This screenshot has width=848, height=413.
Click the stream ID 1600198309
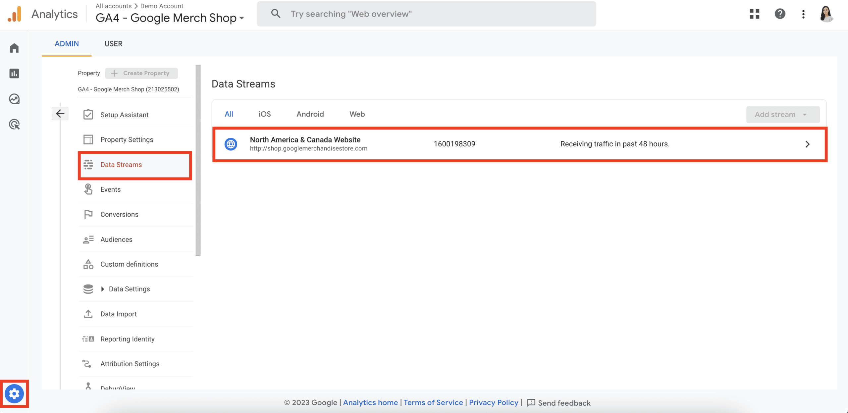click(x=454, y=144)
